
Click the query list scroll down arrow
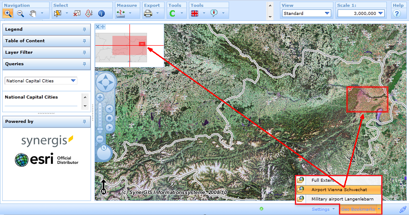point(85,106)
